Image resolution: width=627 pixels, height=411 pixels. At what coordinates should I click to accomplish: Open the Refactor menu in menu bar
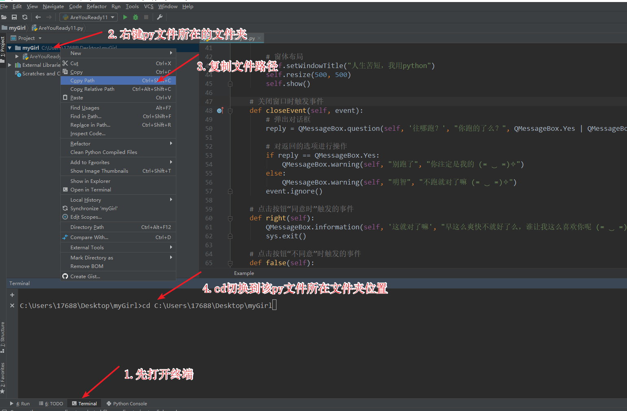tap(96, 6)
